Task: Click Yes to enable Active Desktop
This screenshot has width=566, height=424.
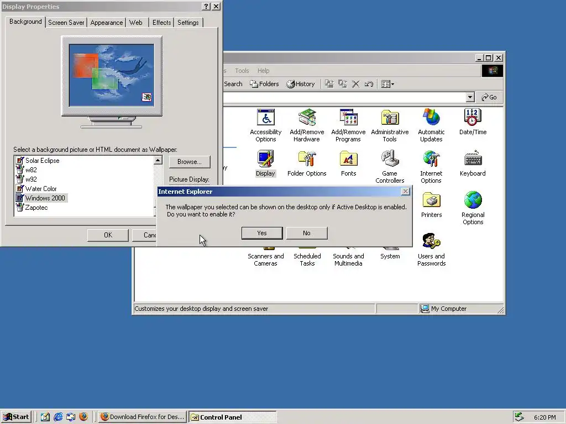Action: (262, 233)
